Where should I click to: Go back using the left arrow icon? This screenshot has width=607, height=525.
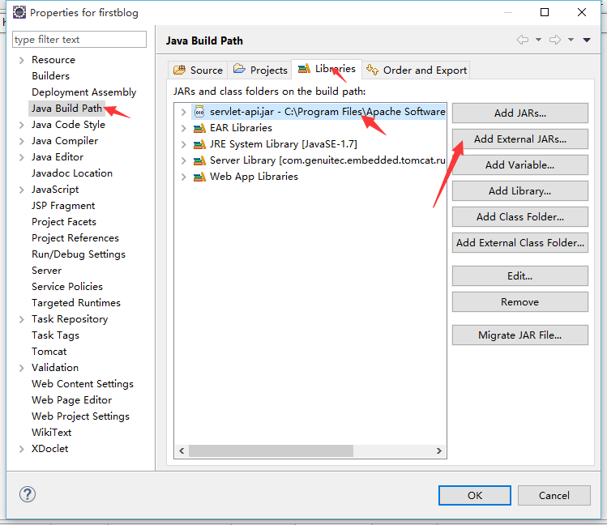coord(523,40)
